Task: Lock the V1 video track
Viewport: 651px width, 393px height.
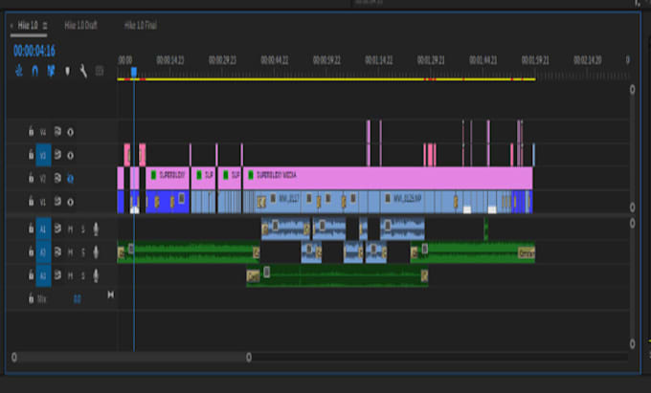Action: coord(31,202)
